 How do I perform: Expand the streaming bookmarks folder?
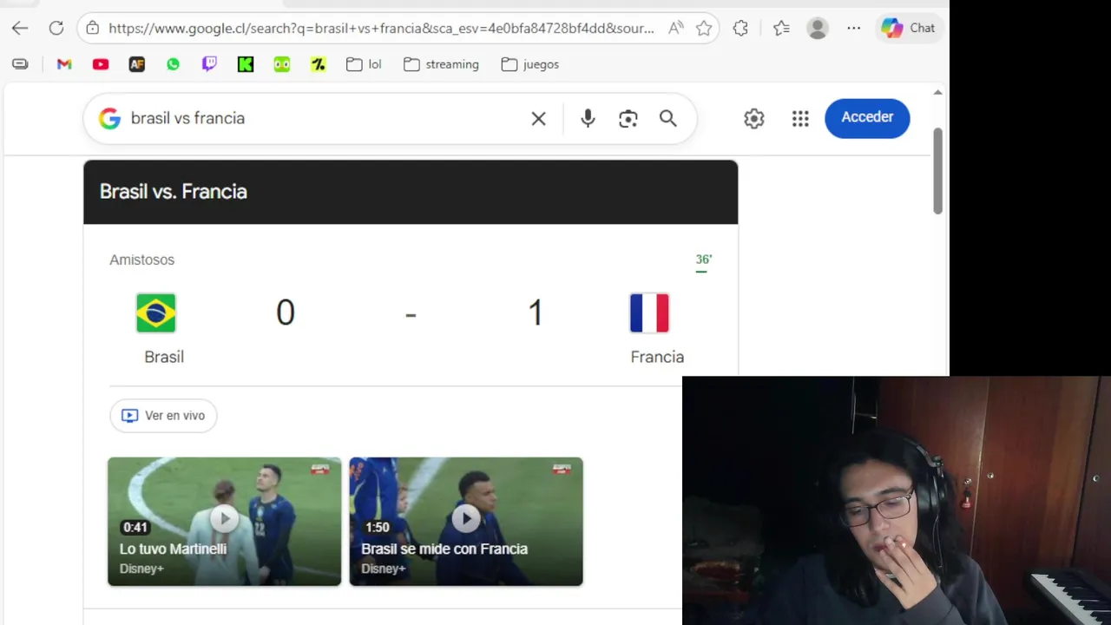[x=442, y=64]
